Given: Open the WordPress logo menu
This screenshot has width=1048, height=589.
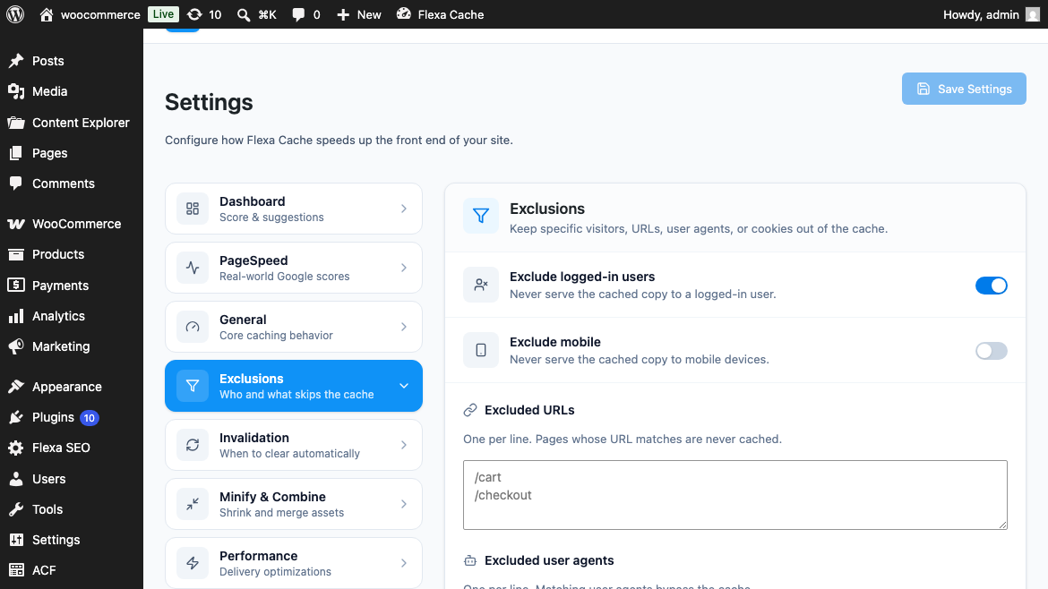Looking at the screenshot, I should (x=15, y=14).
